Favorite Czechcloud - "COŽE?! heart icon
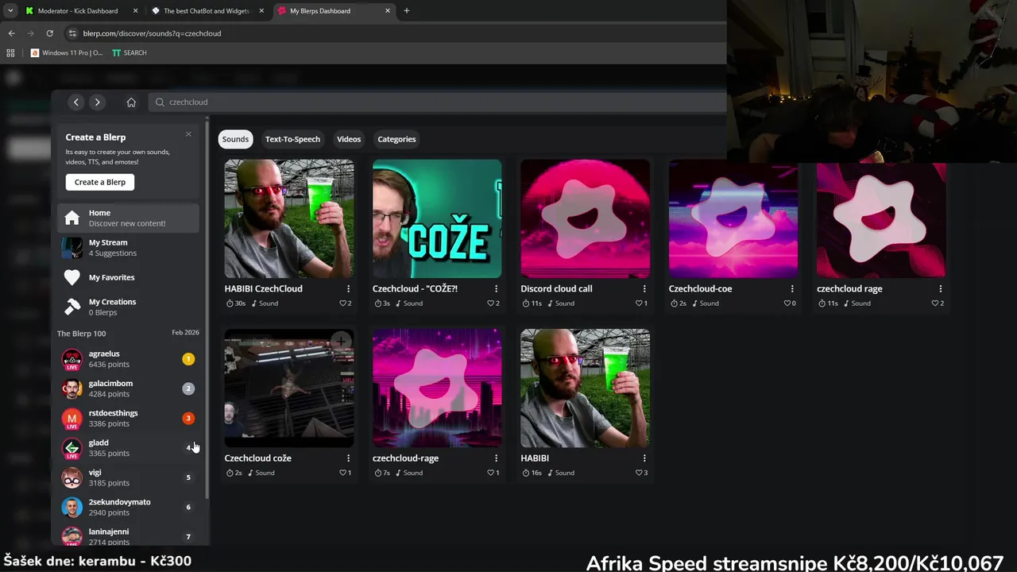Screen dimensions: 1017x572 pyautogui.click(x=490, y=303)
